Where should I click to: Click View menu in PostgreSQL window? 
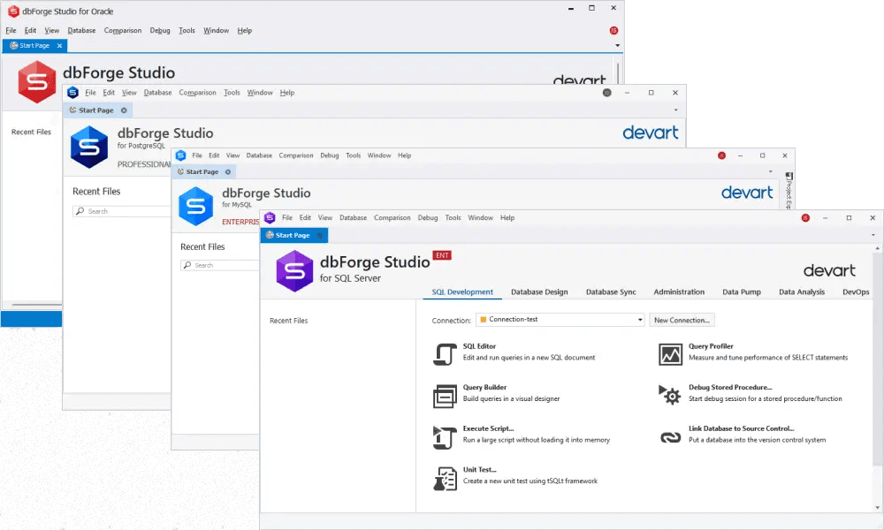click(x=129, y=93)
